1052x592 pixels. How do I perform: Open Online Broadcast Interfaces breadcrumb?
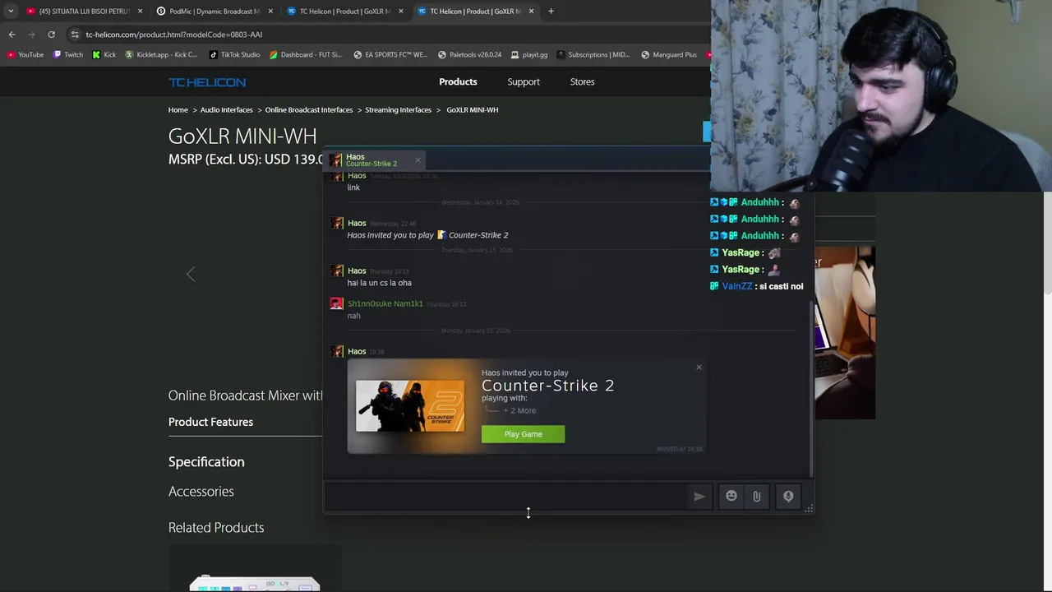pyautogui.click(x=309, y=109)
